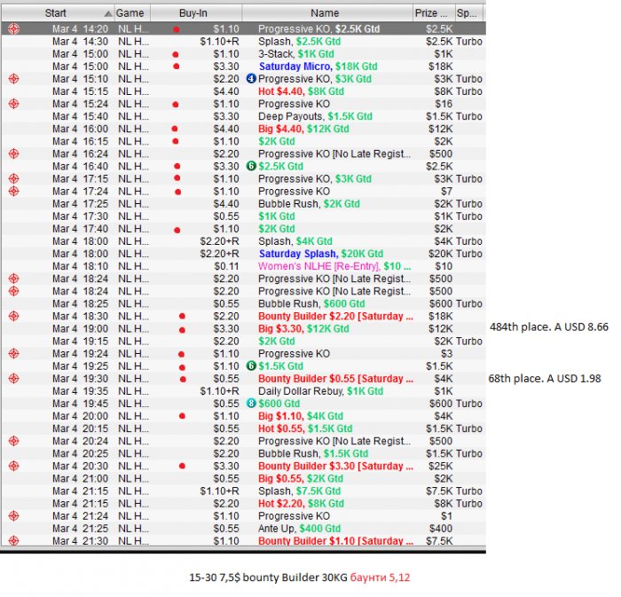The image size is (621, 597).
Task: Click the $2.20+R buy-in on the Saturday Splash row
Action: pos(219,254)
